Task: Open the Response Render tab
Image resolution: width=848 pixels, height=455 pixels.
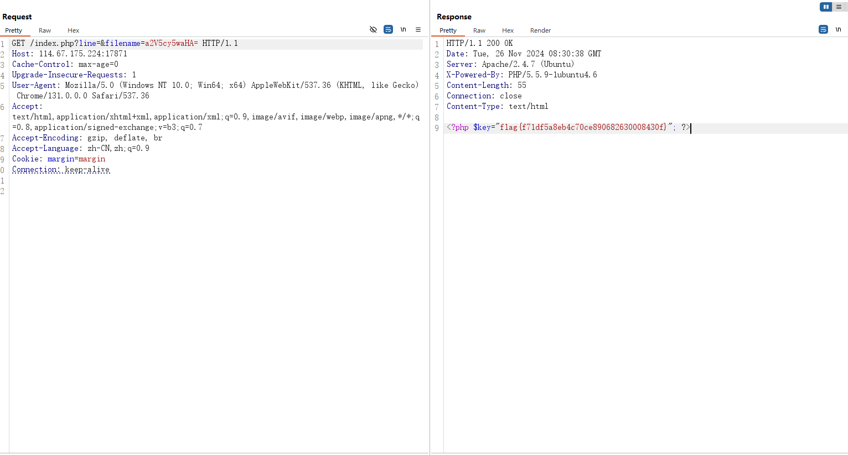Action: coord(540,30)
